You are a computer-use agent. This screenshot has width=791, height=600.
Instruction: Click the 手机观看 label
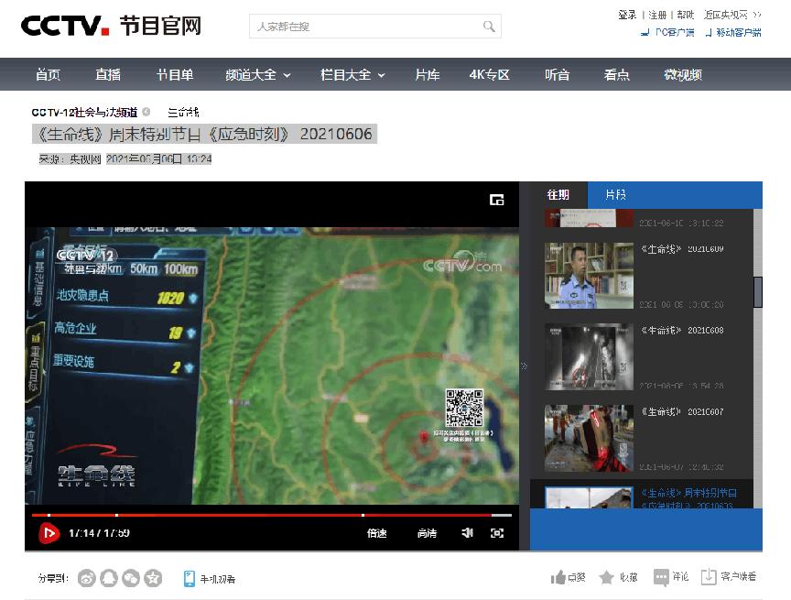(217, 579)
